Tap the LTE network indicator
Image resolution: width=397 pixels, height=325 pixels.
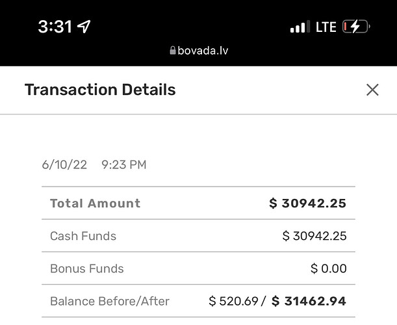326,27
